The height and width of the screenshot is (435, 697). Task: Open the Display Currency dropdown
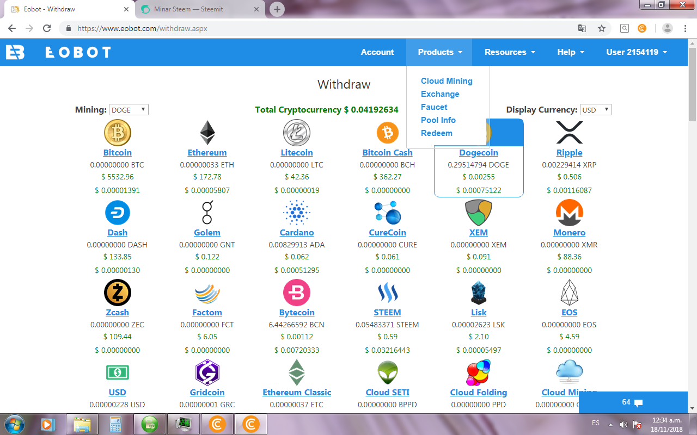pos(596,109)
